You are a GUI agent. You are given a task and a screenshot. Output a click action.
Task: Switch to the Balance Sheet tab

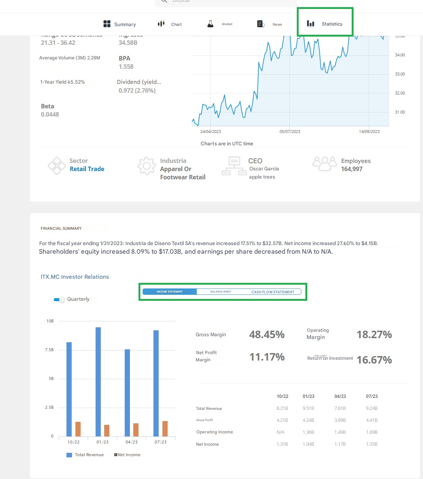click(x=221, y=291)
